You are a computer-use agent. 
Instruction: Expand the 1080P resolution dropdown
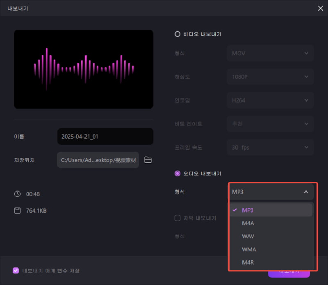[x=271, y=77]
